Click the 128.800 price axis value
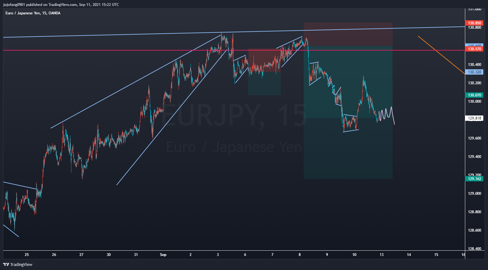The height and width of the screenshot is (270, 488). 475,212
